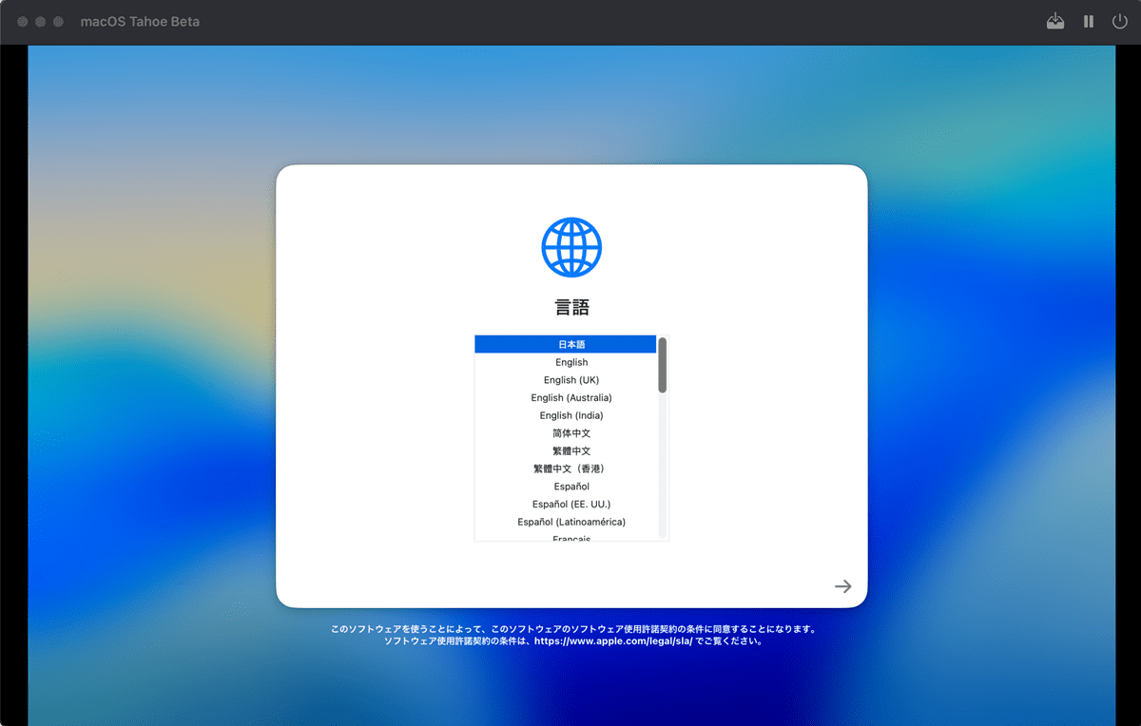The width and height of the screenshot is (1141, 726).
Task: Click the VM power icon
Action: [1119, 21]
